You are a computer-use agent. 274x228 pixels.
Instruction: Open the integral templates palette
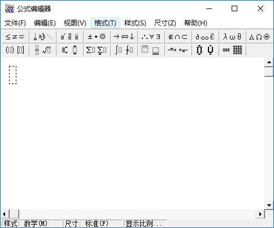pos(124,50)
